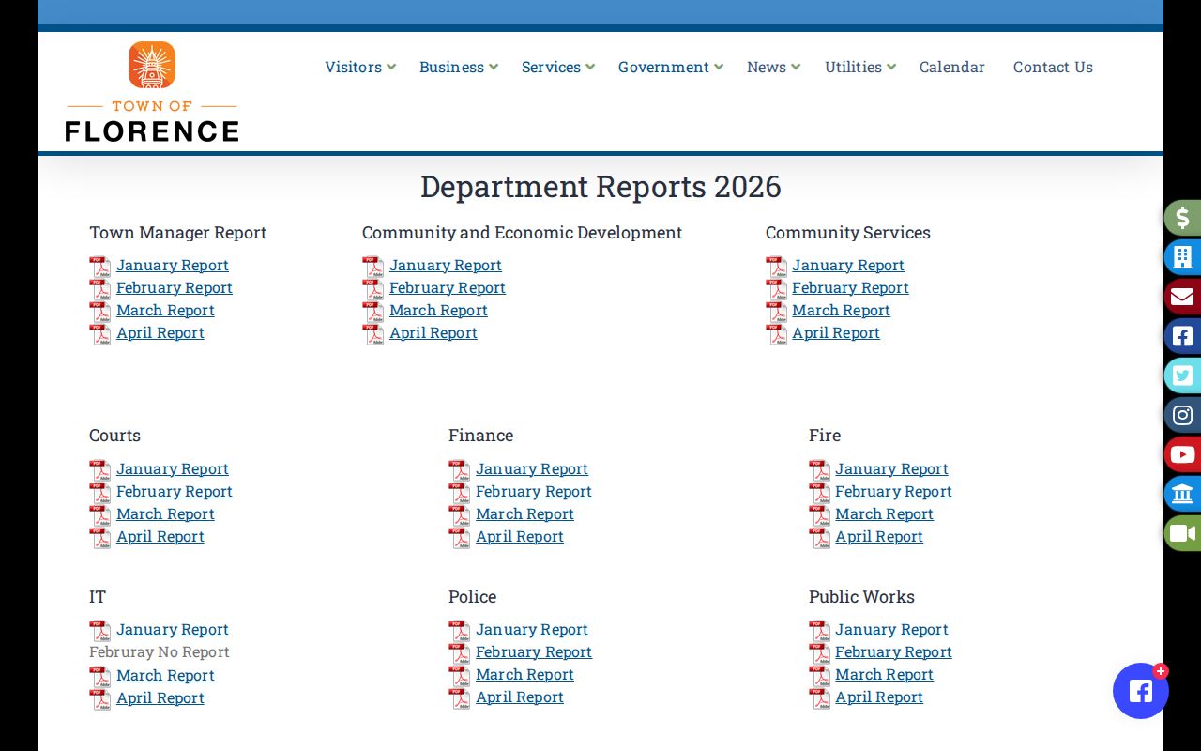Open Courts April Report link
This screenshot has width=1201, height=751.
coord(160,537)
